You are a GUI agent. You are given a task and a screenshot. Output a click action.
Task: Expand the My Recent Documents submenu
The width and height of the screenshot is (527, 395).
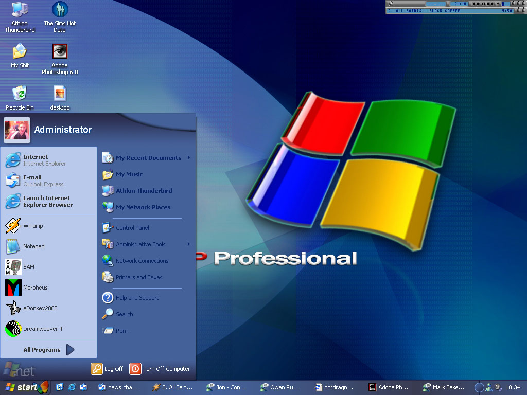click(148, 158)
